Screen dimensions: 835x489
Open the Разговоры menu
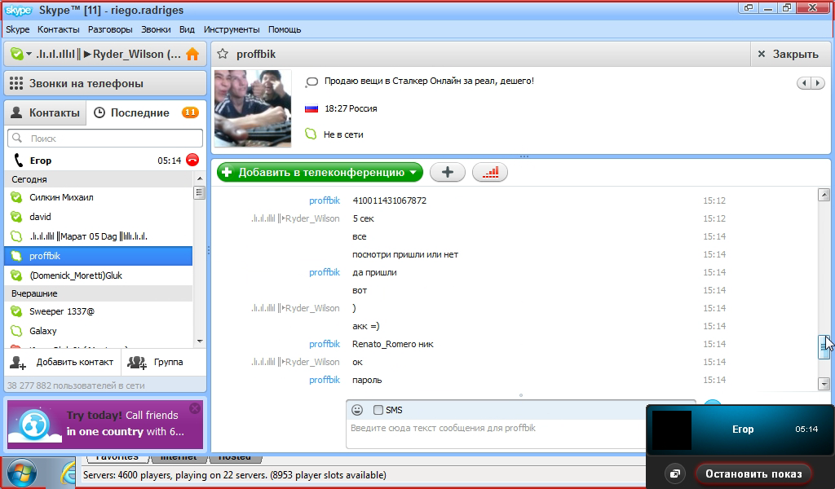[x=110, y=29]
